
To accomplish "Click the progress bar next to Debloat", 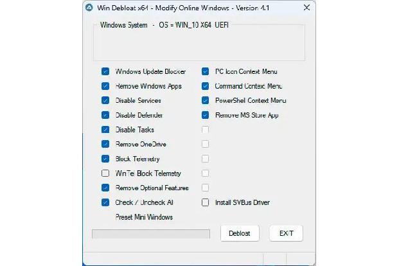I will coord(151,234).
